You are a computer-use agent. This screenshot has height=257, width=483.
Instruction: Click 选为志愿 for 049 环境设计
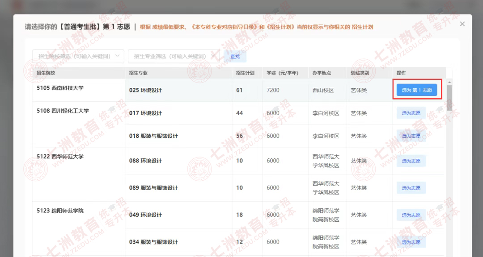tap(411, 215)
